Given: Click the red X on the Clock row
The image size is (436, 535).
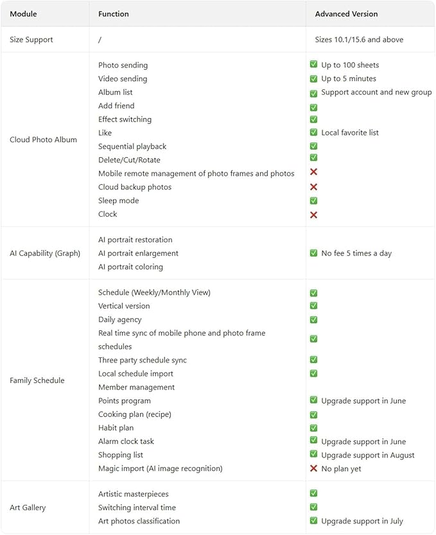Looking at the screenshot, I should pyautogui.click(x=313, y=215).
